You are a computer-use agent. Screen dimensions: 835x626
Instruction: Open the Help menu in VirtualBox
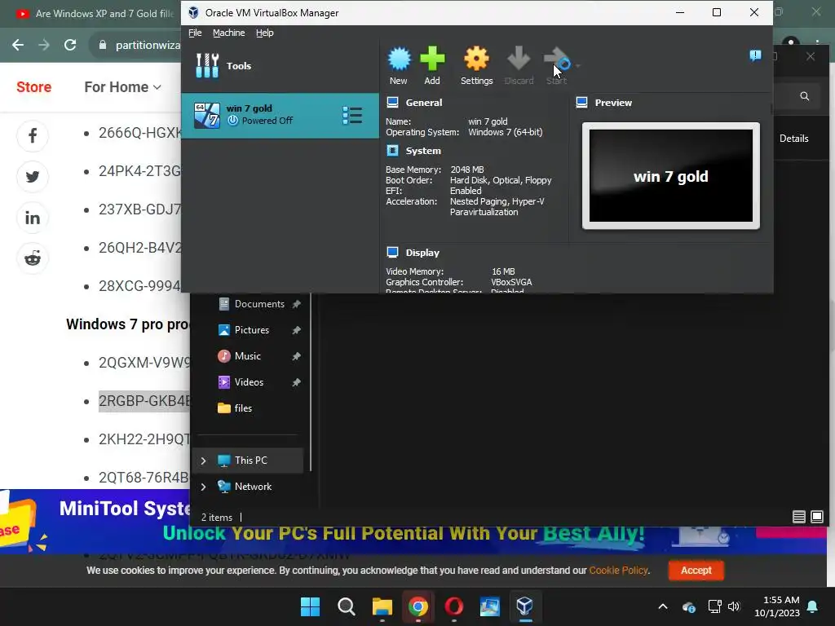[x=265, y=33]
